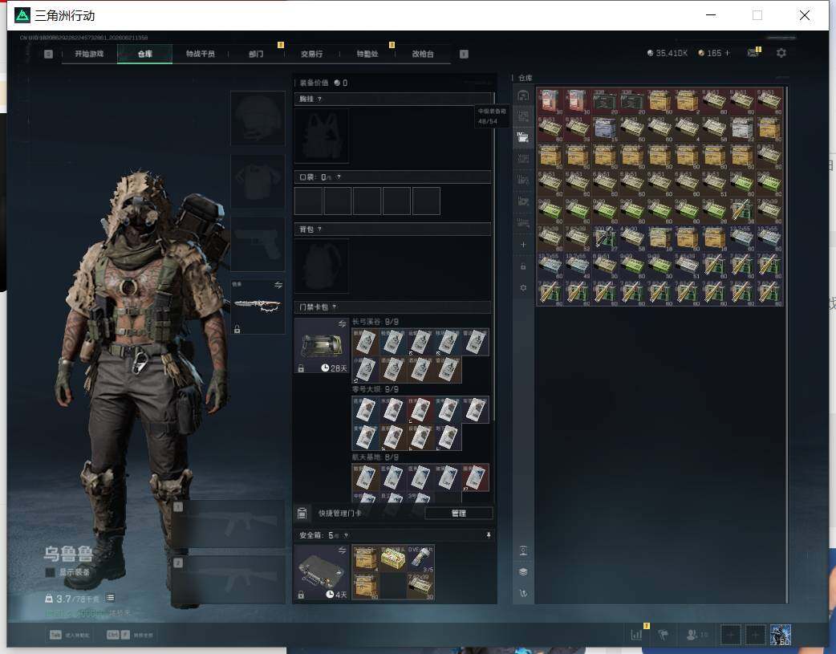Open the player avatar in the bottom bar
The height and width of the screenshot is (654, 836).
781,635
